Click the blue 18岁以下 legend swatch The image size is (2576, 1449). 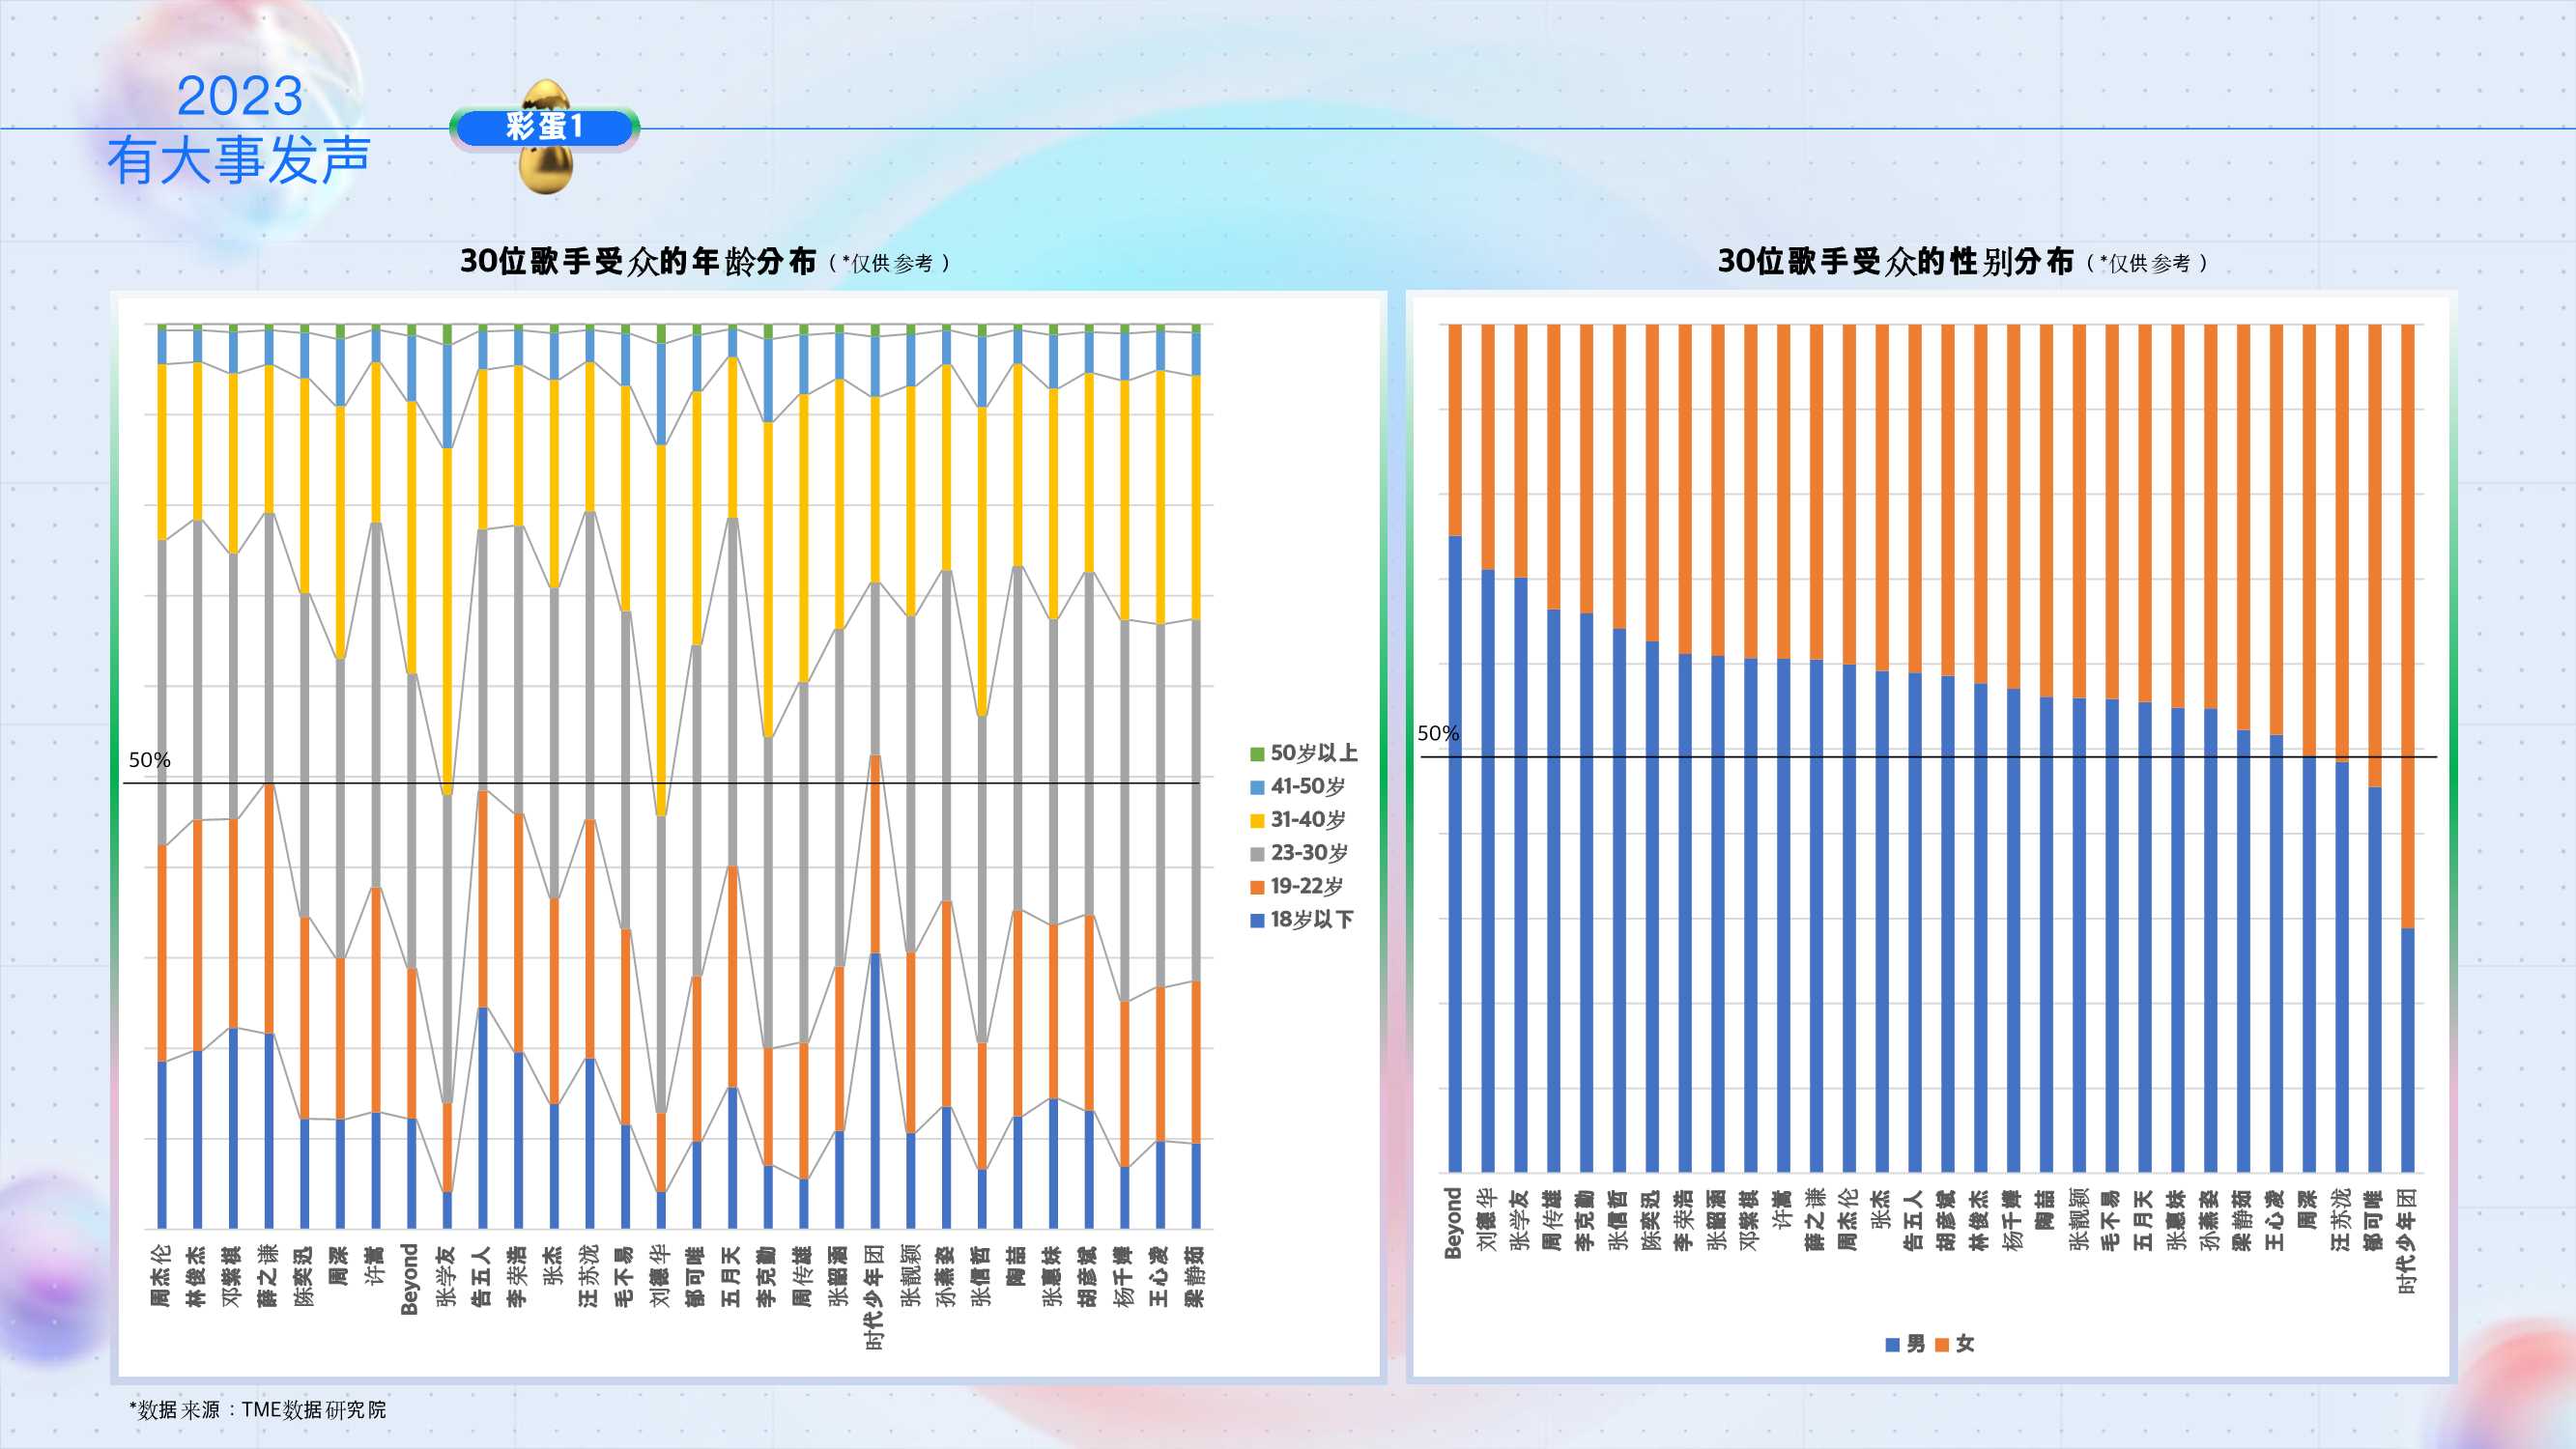(1257, 920)
